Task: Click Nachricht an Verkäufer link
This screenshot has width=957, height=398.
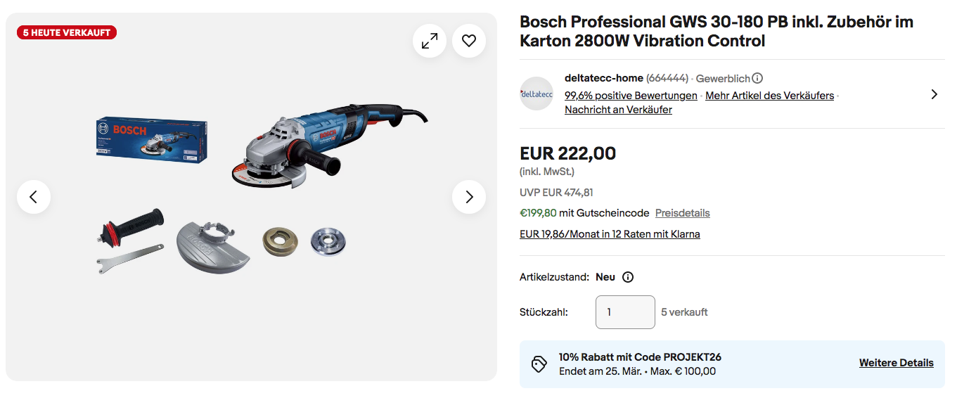Action: click(x=618, y=110)
